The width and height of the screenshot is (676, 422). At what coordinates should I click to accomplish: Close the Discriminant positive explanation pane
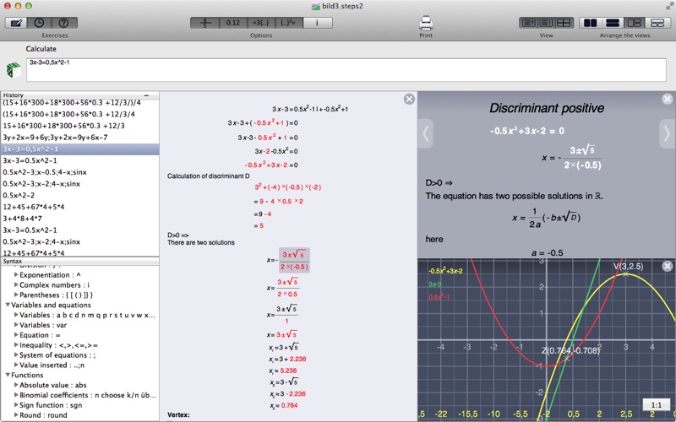pos(667,100)
